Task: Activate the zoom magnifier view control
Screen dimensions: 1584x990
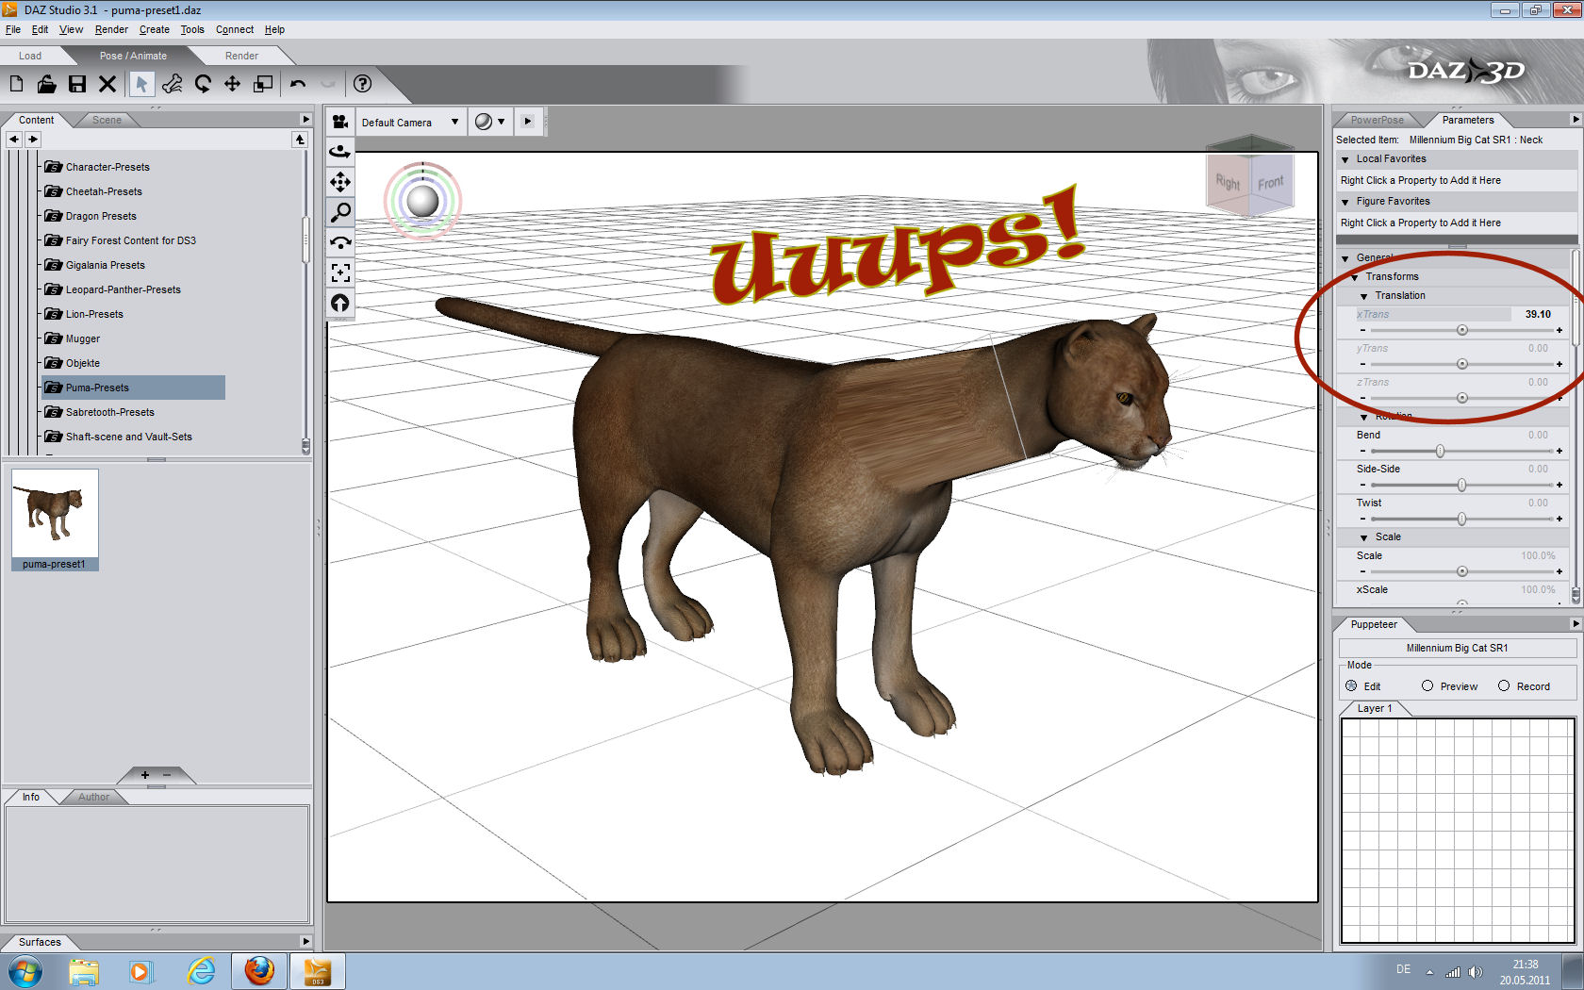Action: click(340, 211)
